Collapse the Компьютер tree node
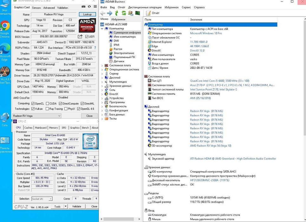 tap(102, 29)
